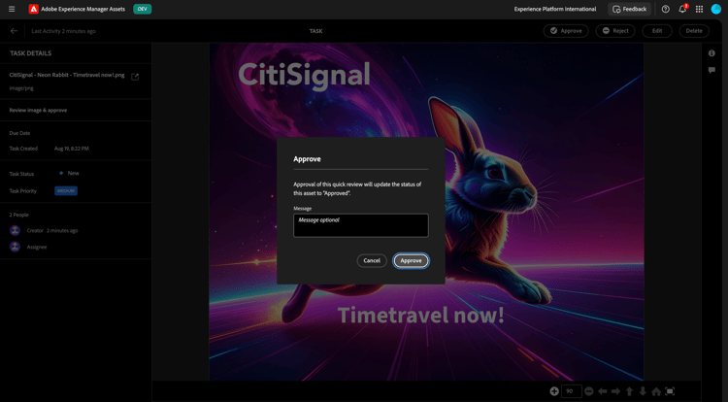Pan image down with arrow
Viewport: 728px width, 402px height.
coord(643,391)
